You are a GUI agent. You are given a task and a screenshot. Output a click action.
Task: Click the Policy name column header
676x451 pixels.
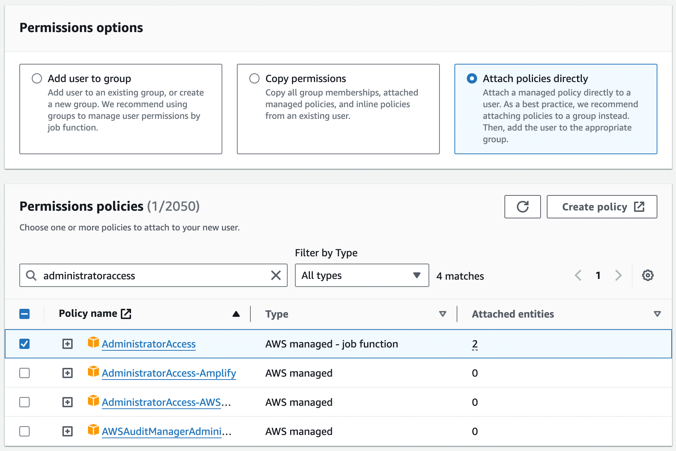[88, 314]
